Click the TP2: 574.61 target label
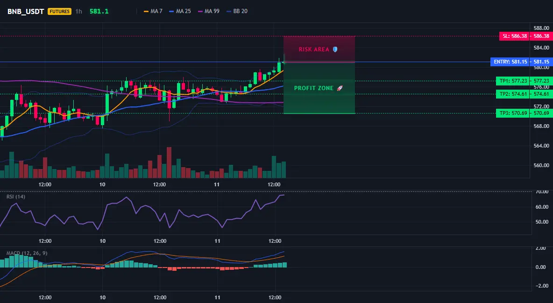 pos(513,94)
